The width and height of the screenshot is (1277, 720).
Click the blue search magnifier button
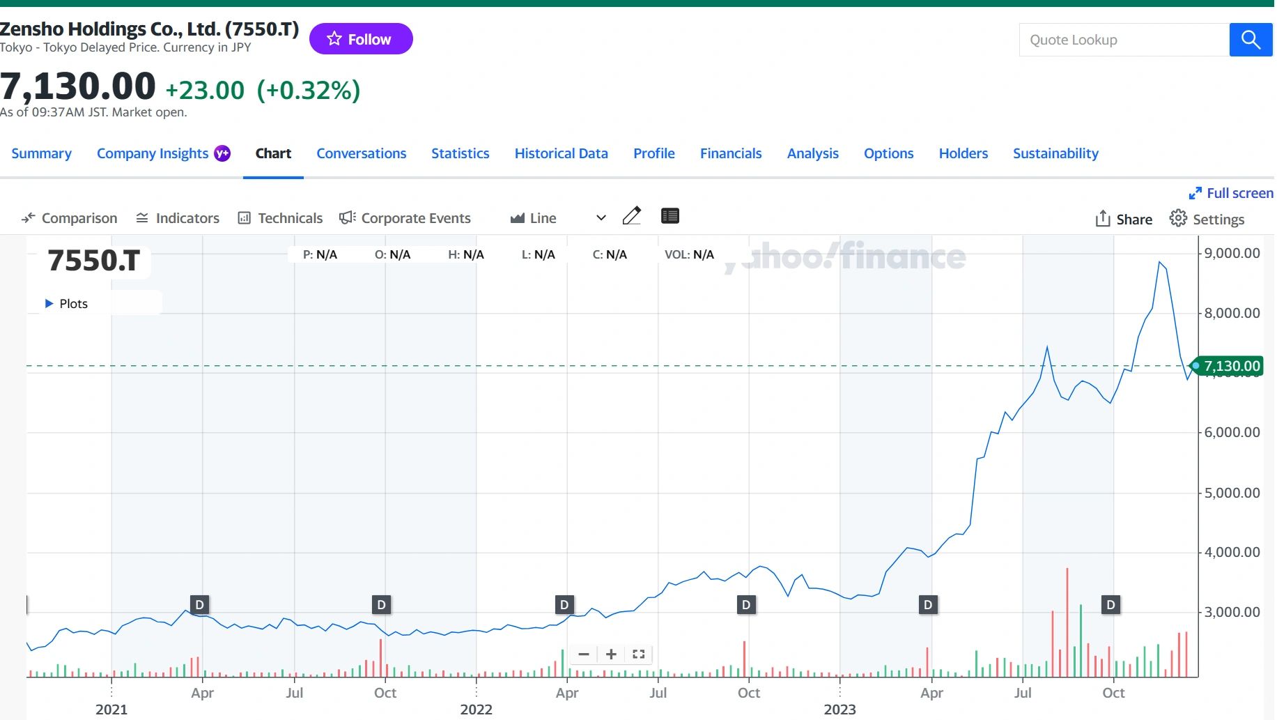click(1251, 40)
